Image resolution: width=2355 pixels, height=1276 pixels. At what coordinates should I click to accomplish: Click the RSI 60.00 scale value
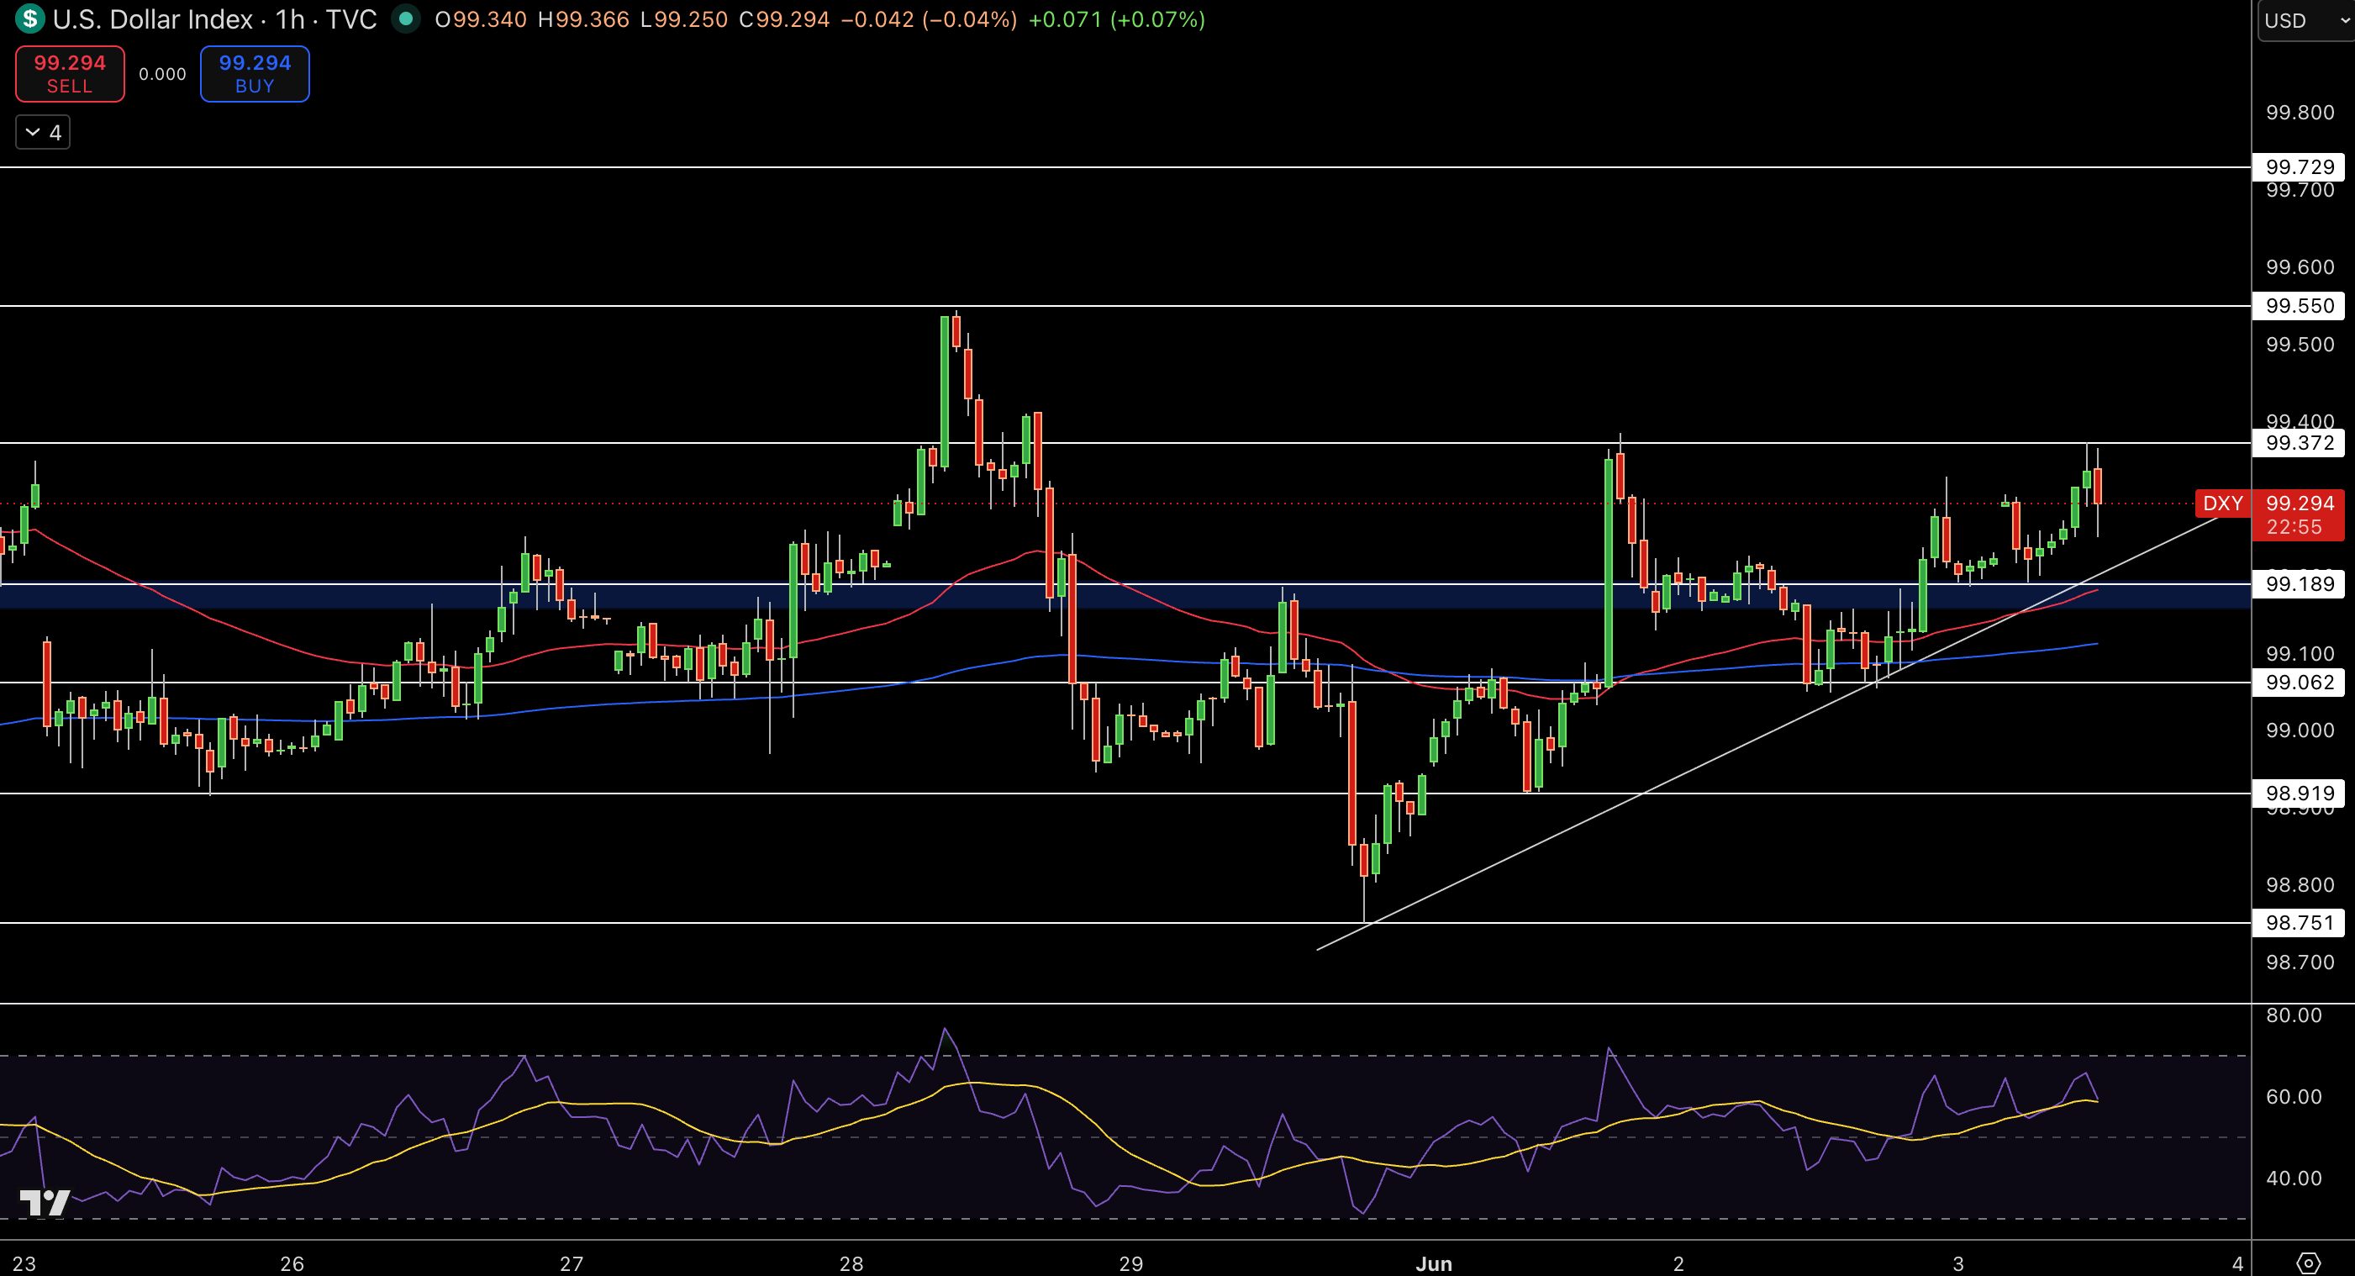[x=2294, y=1097]
